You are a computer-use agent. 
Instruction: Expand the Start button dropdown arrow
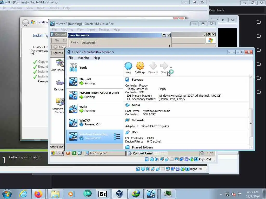click(x=171, y=68)
